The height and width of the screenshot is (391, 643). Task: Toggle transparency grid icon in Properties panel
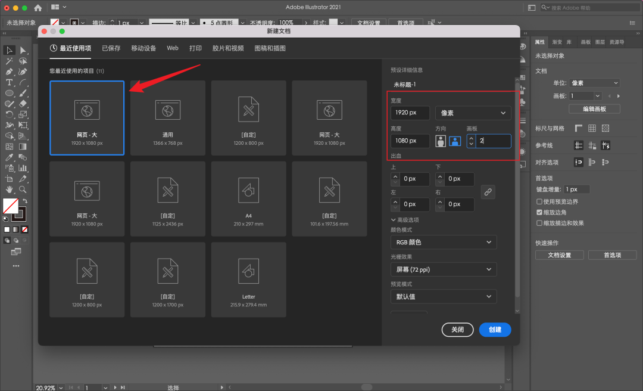click(605, 129)
